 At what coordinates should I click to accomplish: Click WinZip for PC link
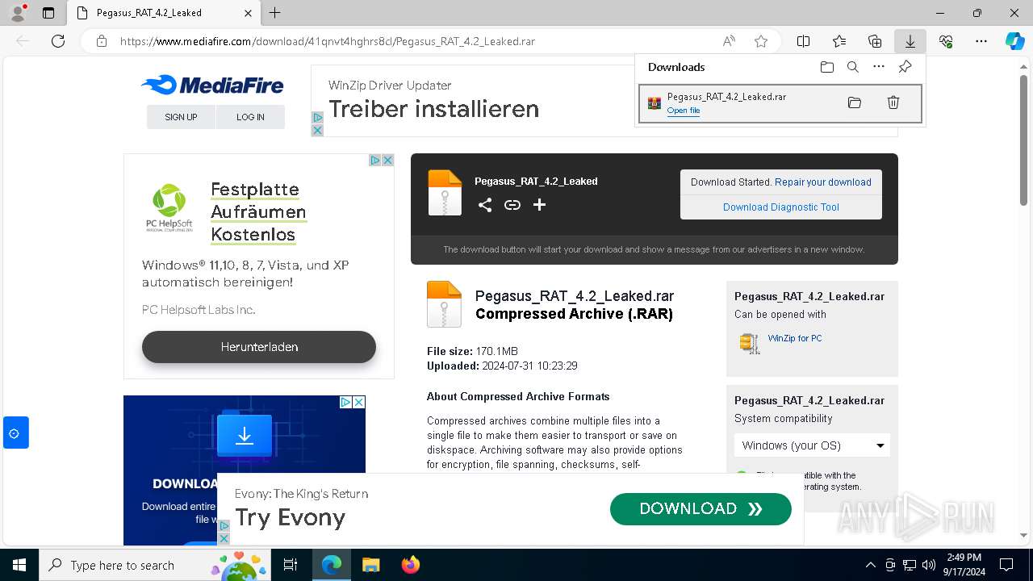click(795, 338)
